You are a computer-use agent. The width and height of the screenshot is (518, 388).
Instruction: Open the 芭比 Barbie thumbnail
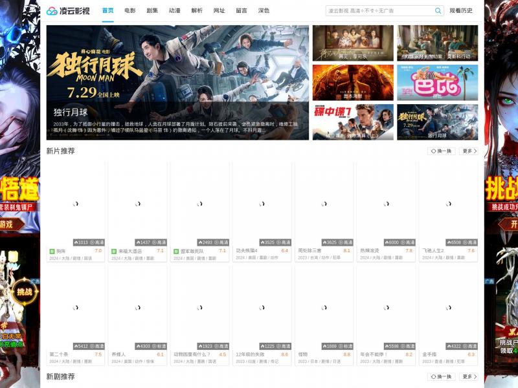tap(438, 83)
